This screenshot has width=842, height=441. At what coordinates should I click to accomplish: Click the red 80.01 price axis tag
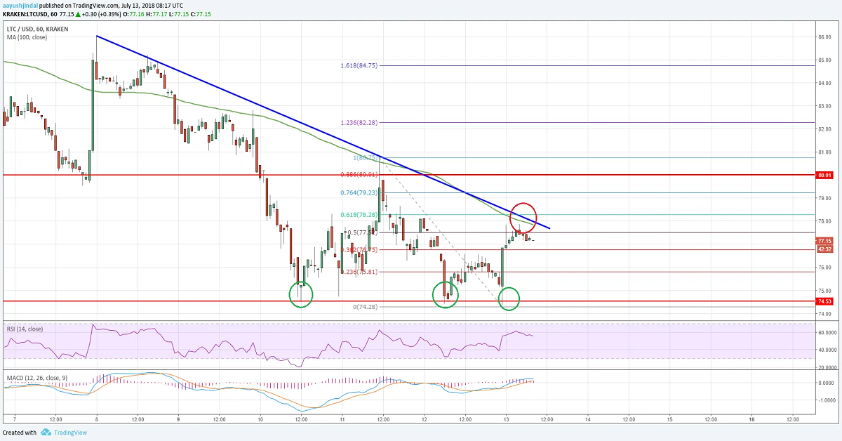[824, 174]
